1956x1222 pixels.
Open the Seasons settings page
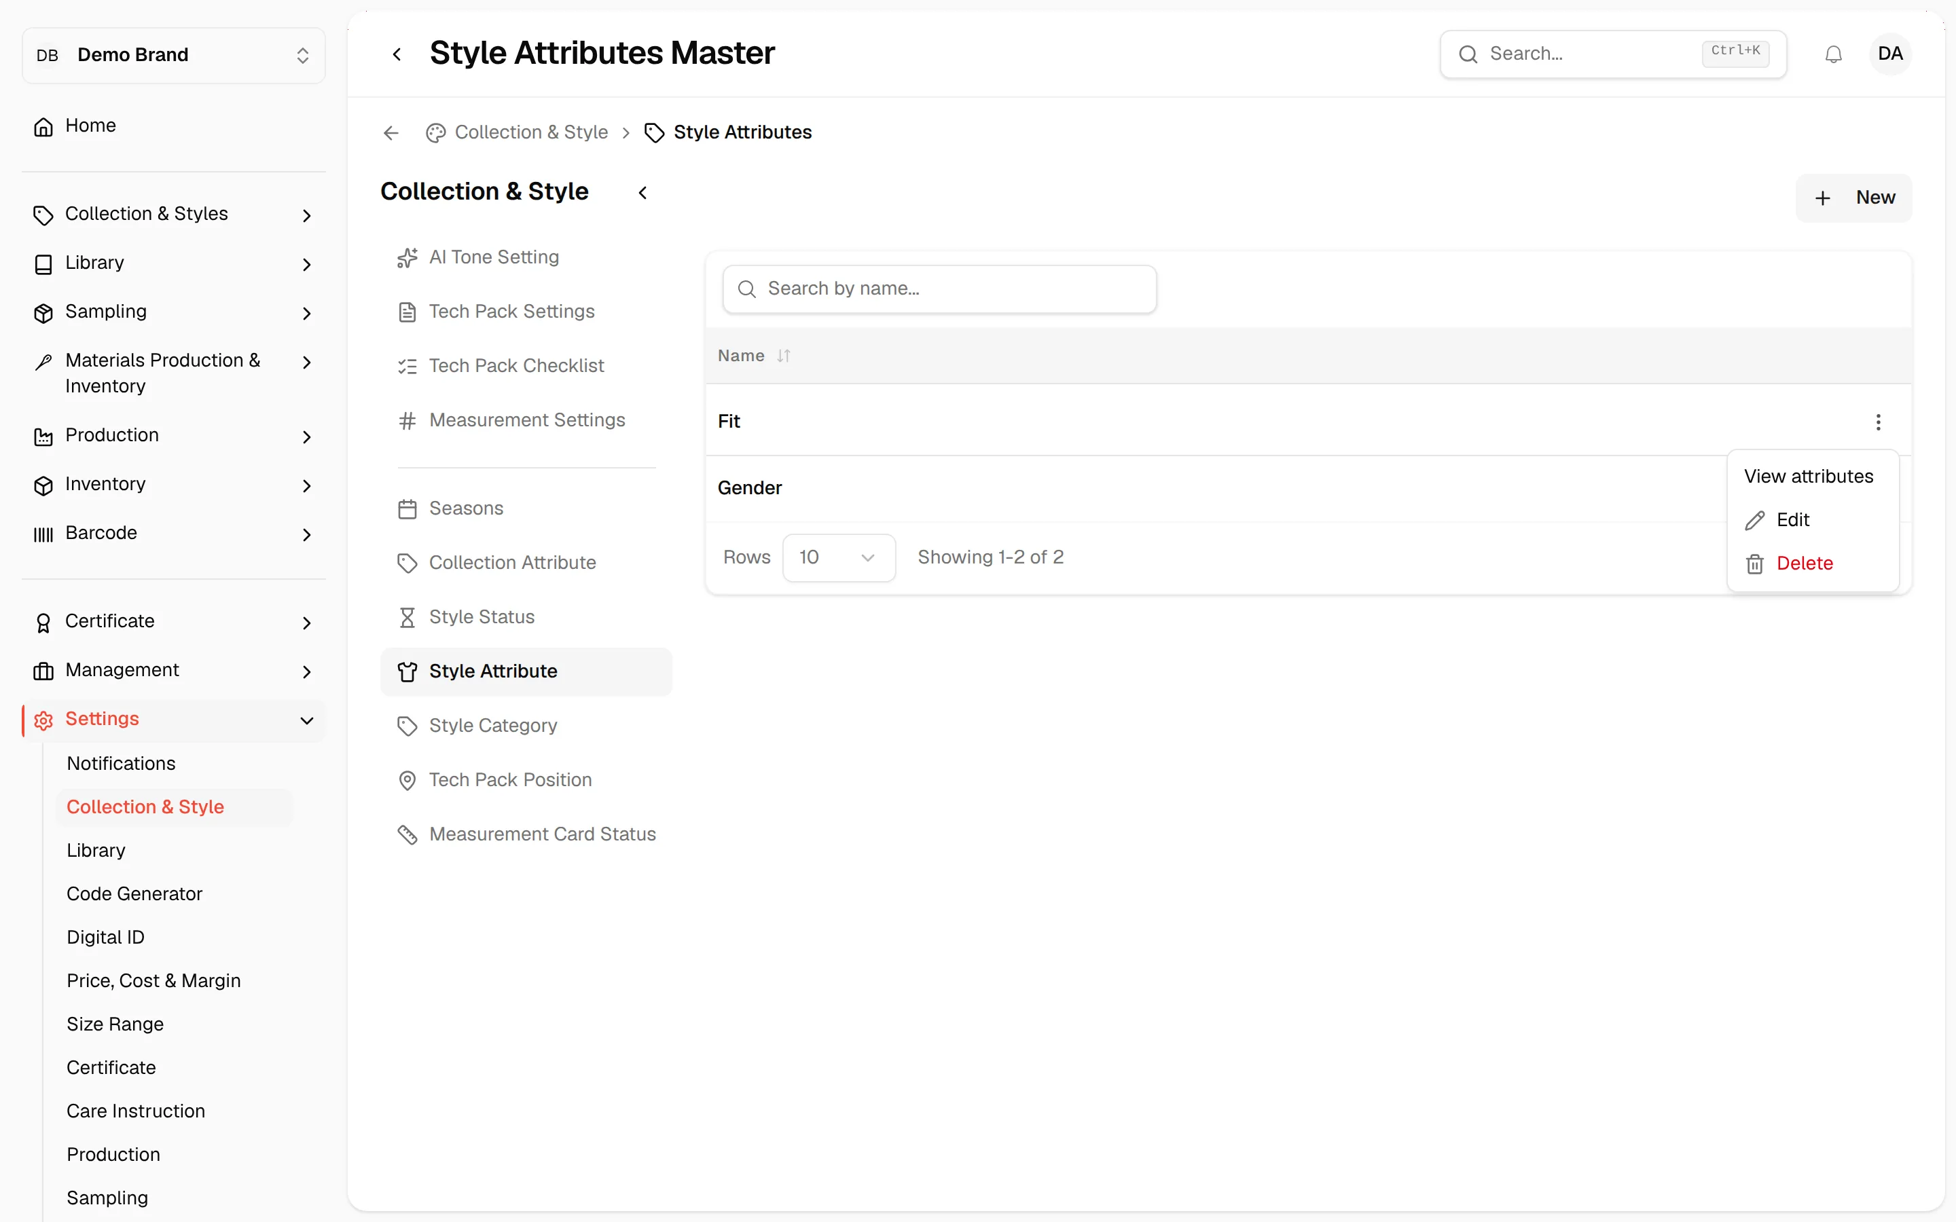(526, 508)
